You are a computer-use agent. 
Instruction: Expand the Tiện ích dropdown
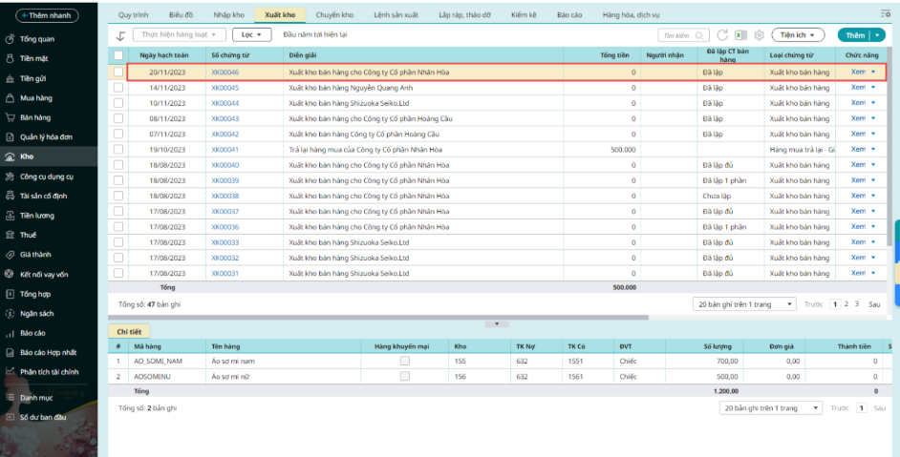pyautogui.click(x=798, y=35)
